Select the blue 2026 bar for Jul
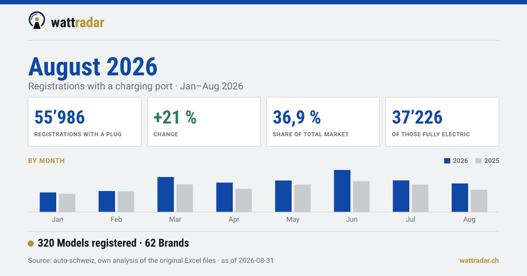 tap(401, 196)
